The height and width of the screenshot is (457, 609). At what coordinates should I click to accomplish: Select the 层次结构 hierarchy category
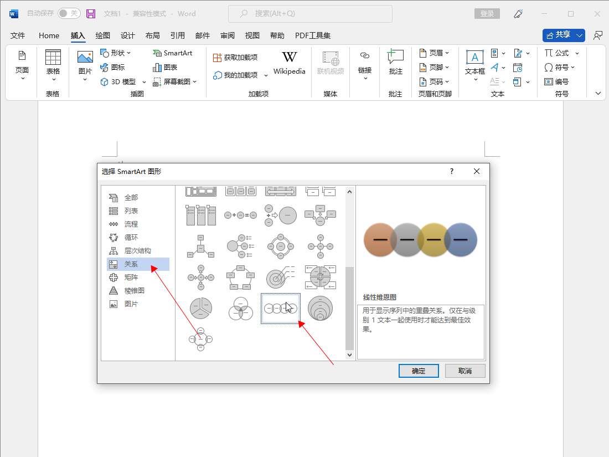click(x=138, y=250)
